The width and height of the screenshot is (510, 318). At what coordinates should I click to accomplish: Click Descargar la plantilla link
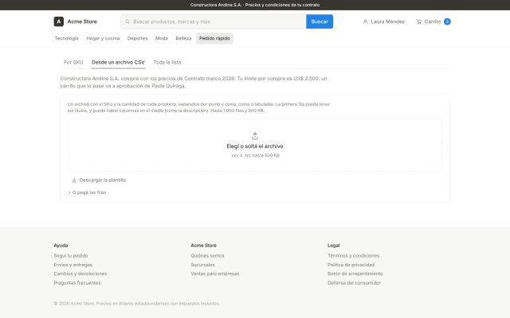point(99,180)
